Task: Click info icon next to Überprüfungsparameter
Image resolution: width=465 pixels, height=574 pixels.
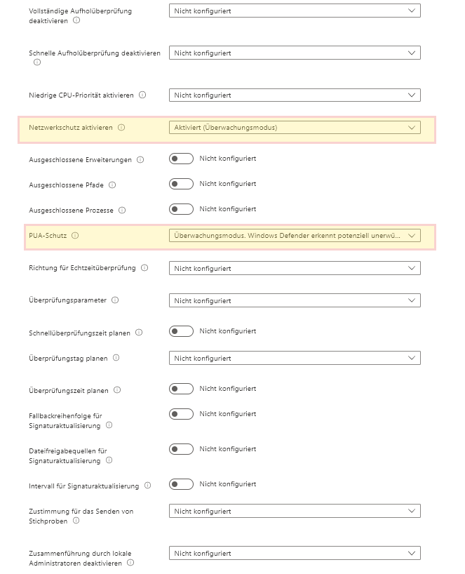Action: tap(115, 300)
